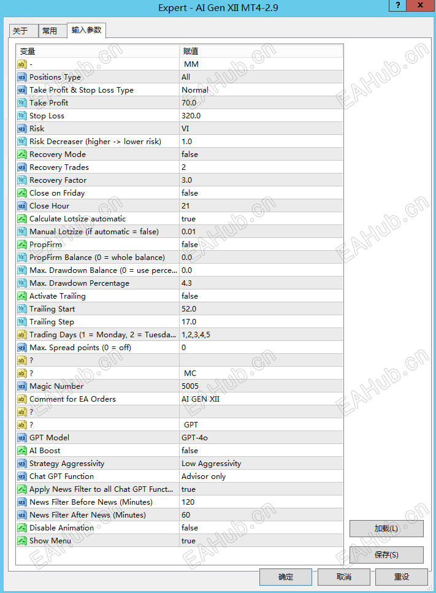Click the help question mark button
Viewport: 436px width, 593px height.
click(397, 6)
